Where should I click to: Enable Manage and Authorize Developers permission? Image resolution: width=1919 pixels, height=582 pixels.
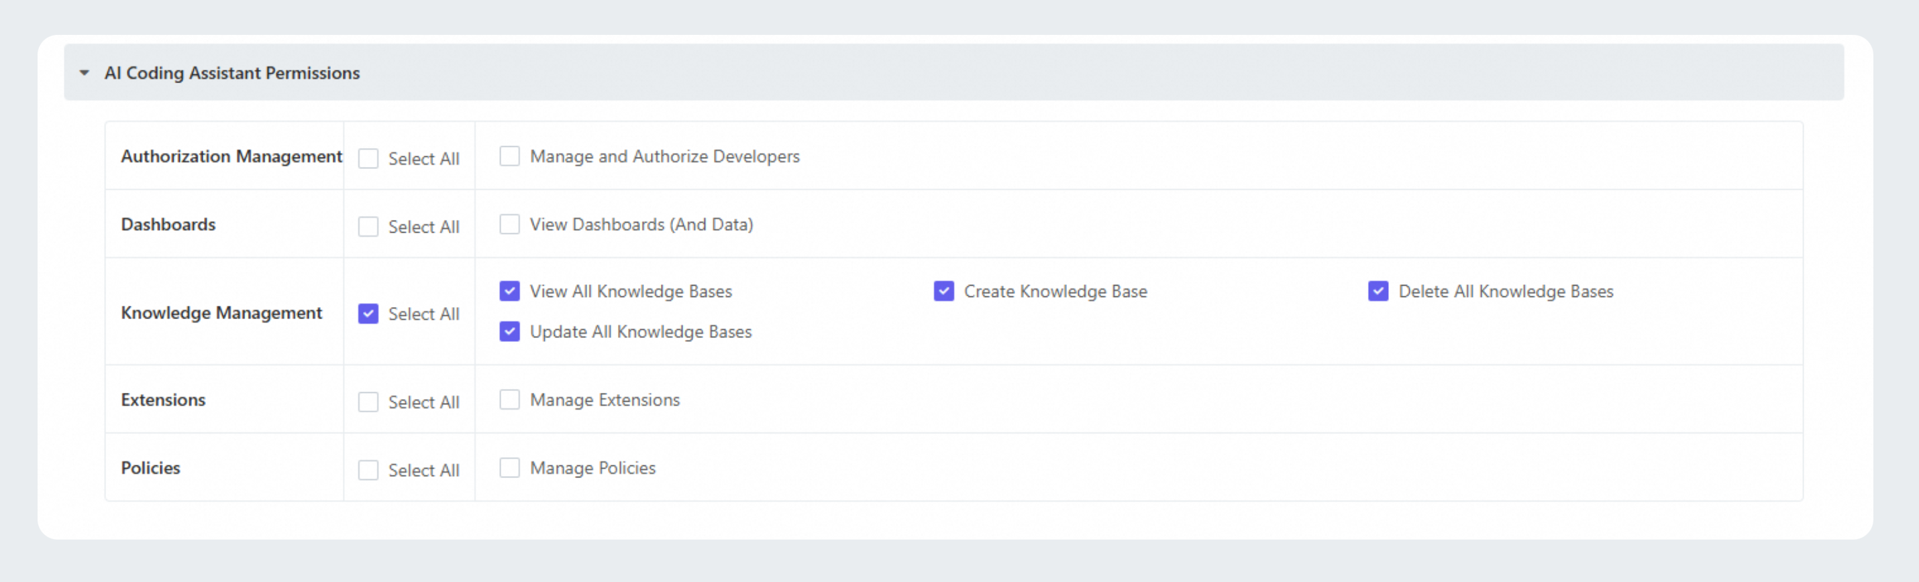point(509,156)
